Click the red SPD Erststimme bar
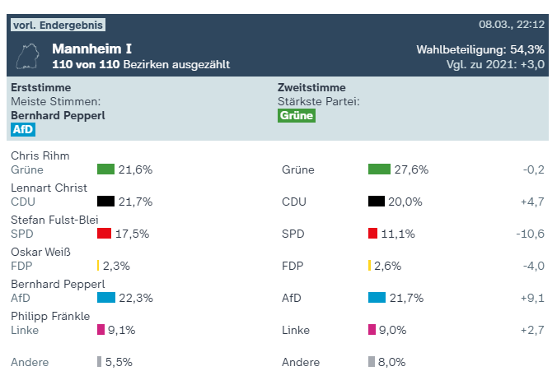This screenshot has width=557, height=385. coord(104,234)
